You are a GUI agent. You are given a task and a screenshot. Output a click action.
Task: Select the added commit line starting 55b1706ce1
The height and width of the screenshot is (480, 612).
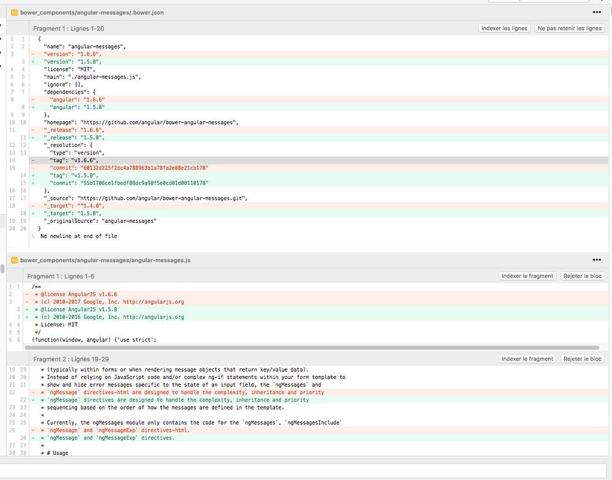[319, 183]
